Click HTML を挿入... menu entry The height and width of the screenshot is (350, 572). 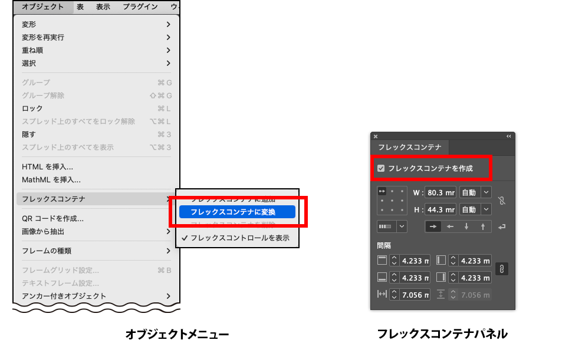click(x=47, y=166)
